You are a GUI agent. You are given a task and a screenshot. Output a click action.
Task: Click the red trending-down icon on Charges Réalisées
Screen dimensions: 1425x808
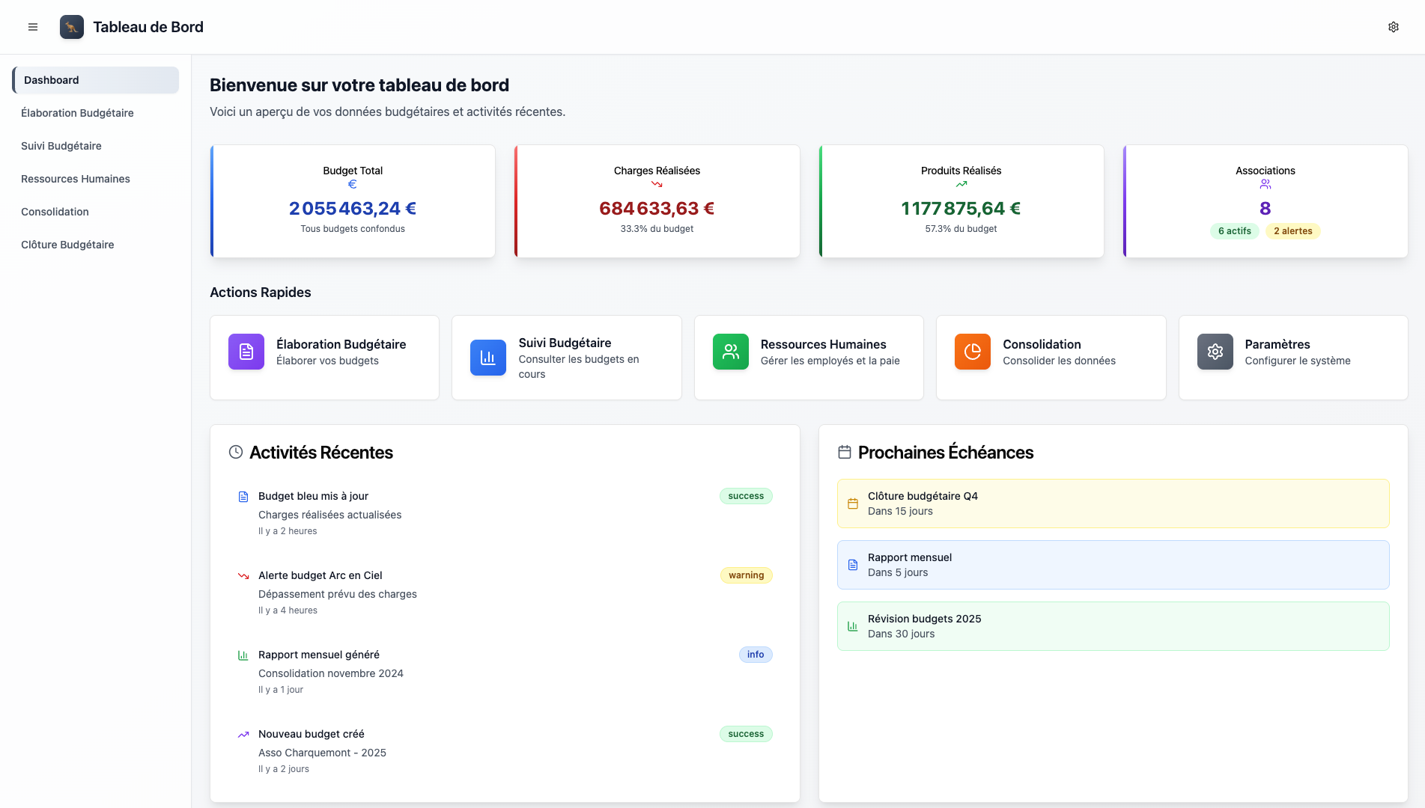656,183
